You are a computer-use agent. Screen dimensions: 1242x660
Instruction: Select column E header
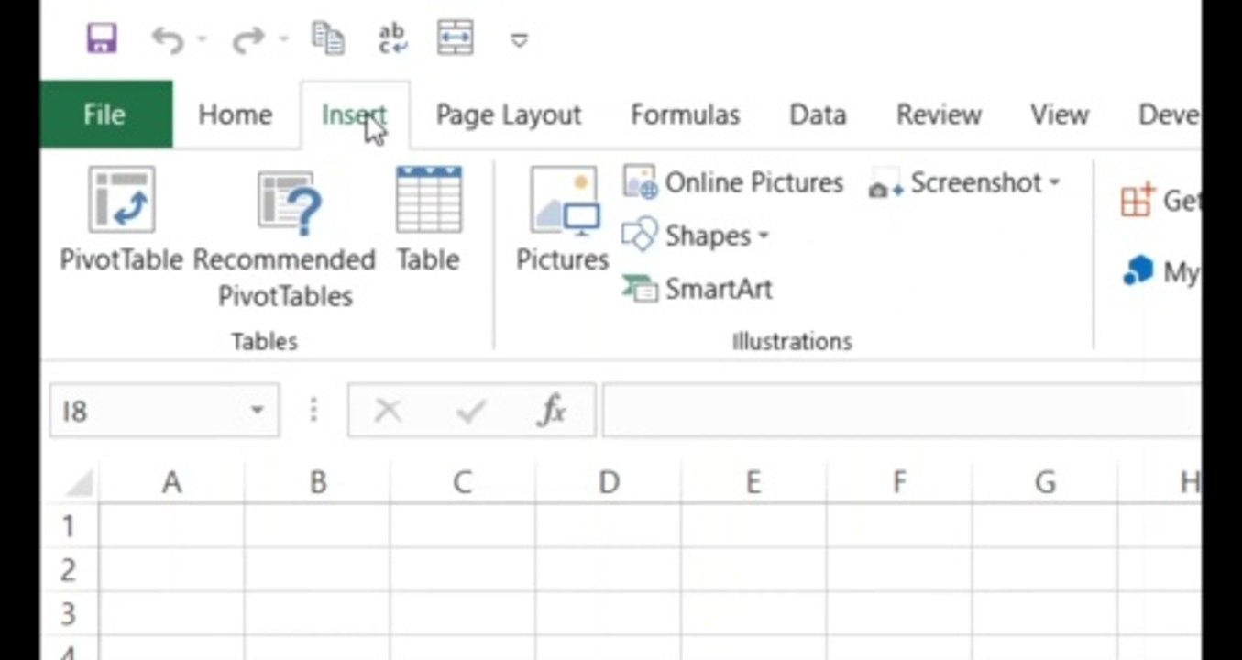pos(753,482)
